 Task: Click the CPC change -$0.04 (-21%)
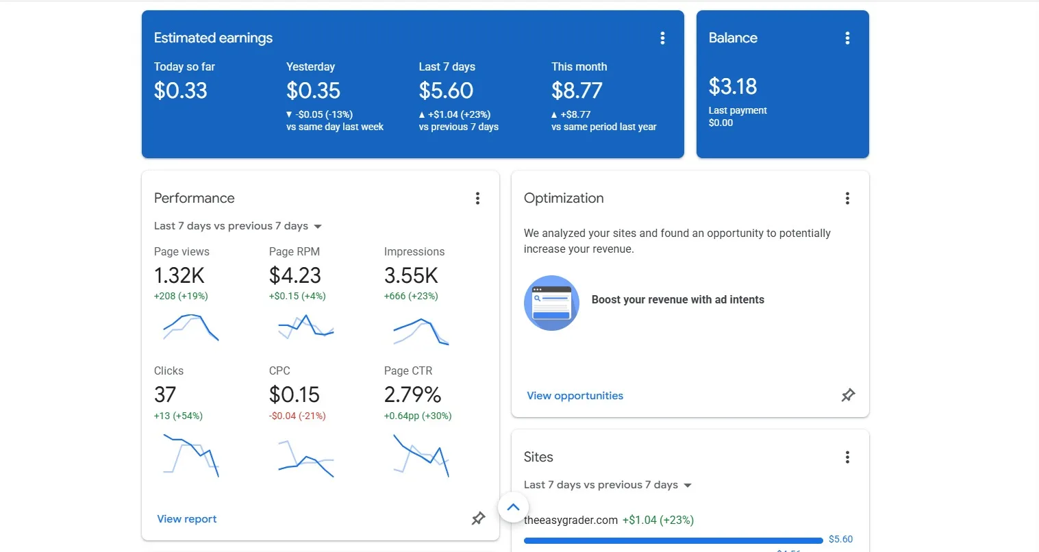(x=297, y=416)
